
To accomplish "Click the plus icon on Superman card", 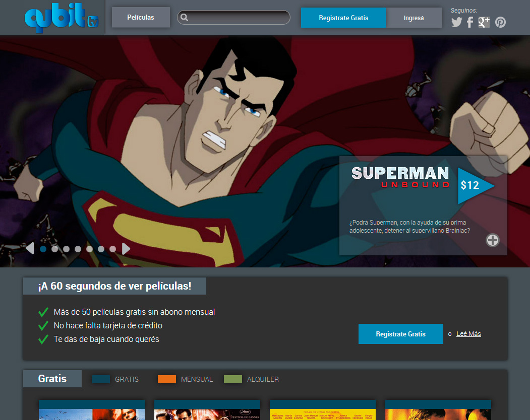I will (x=493, y=240).
